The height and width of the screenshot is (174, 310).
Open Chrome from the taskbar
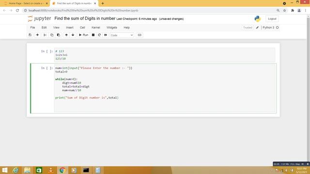[62, 170]
